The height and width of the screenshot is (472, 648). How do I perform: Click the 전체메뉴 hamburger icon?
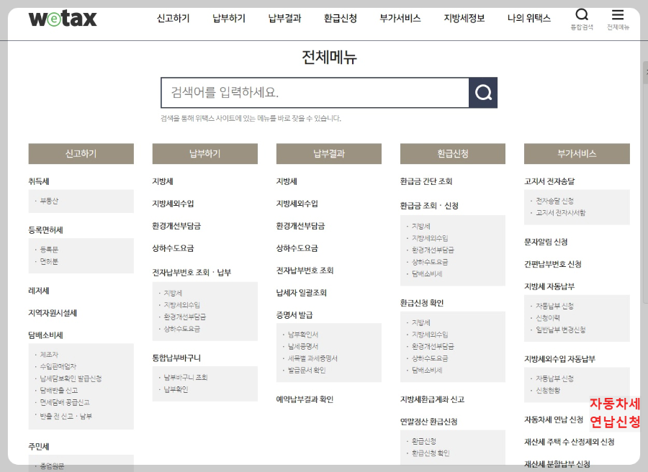(x=617, y=16)
